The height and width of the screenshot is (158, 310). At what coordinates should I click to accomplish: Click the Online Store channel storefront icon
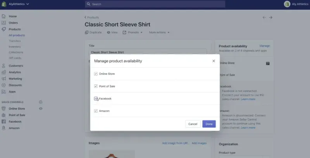tap(3, 108)
